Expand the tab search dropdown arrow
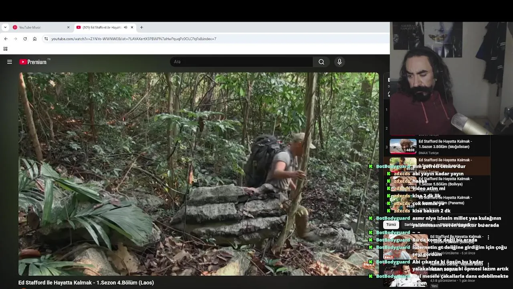The height and width of the screenshot is (289, 513). pyautogui.click(x=5, y=27)
